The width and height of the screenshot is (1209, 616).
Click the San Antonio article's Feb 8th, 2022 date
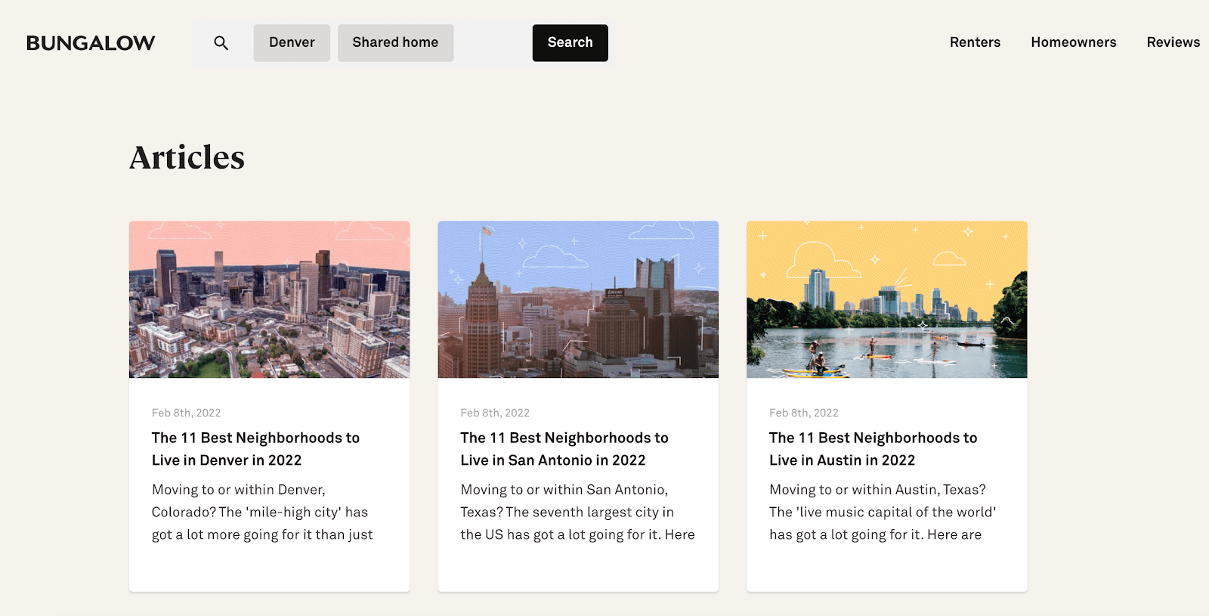tap(495, 413)
